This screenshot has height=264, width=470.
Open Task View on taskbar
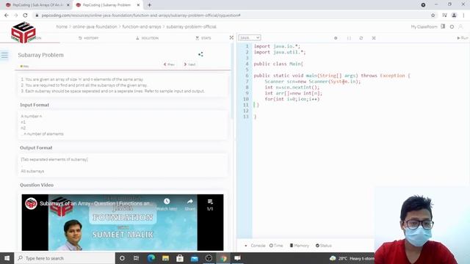(x=136, y=258)
